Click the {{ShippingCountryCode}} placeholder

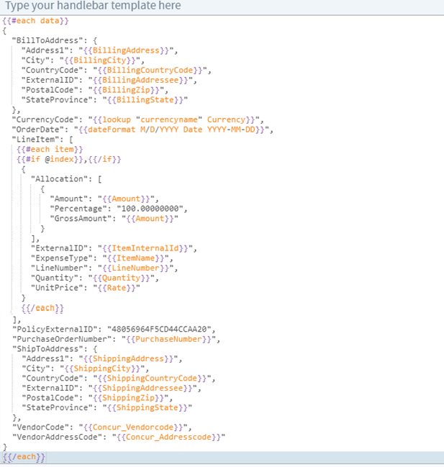152,378
